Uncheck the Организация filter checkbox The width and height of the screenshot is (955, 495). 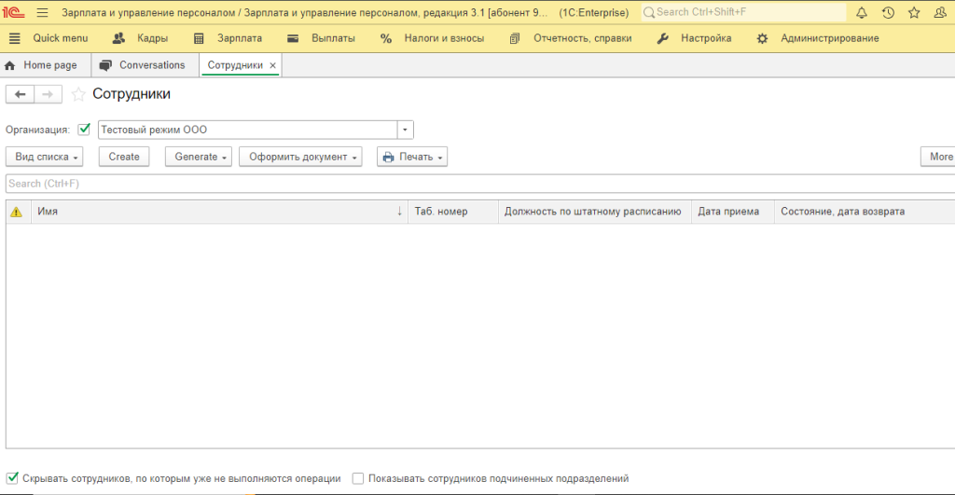[84, 130]
